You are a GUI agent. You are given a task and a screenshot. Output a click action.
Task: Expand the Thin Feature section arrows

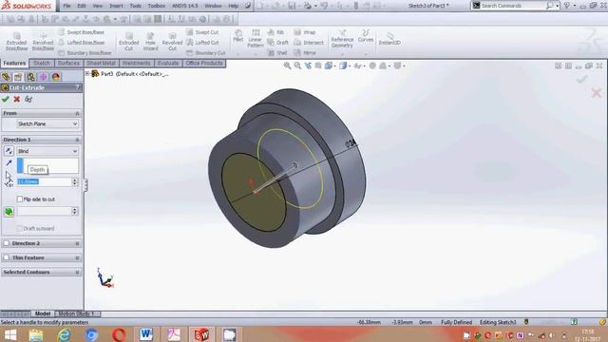77,257
